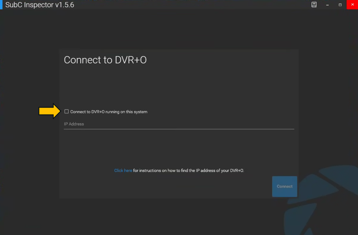Click the 'SubC Inspector v1.5.6' window title
Screen dimensions: 358x235
coord(40,5)
